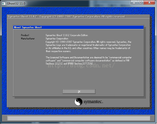This screenshot has height=124, width=157.
Task: Click the 'Symantec Corporation' manufacturer value
Action: pos(57,38)
